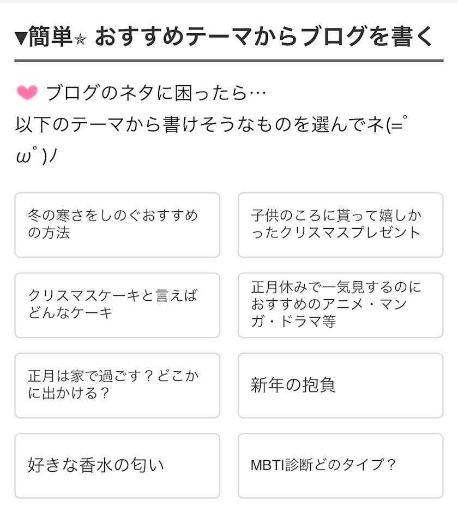Click the heading text おすすめテーマからブログを書く
This screenshot has height=505, width=458.
(x=264, y=37)
